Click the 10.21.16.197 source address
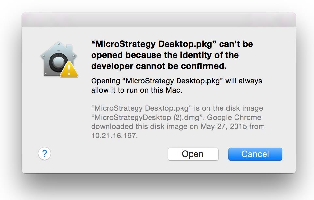The height and width of the screenshot is (200, 314). click(x=114, y=136)
